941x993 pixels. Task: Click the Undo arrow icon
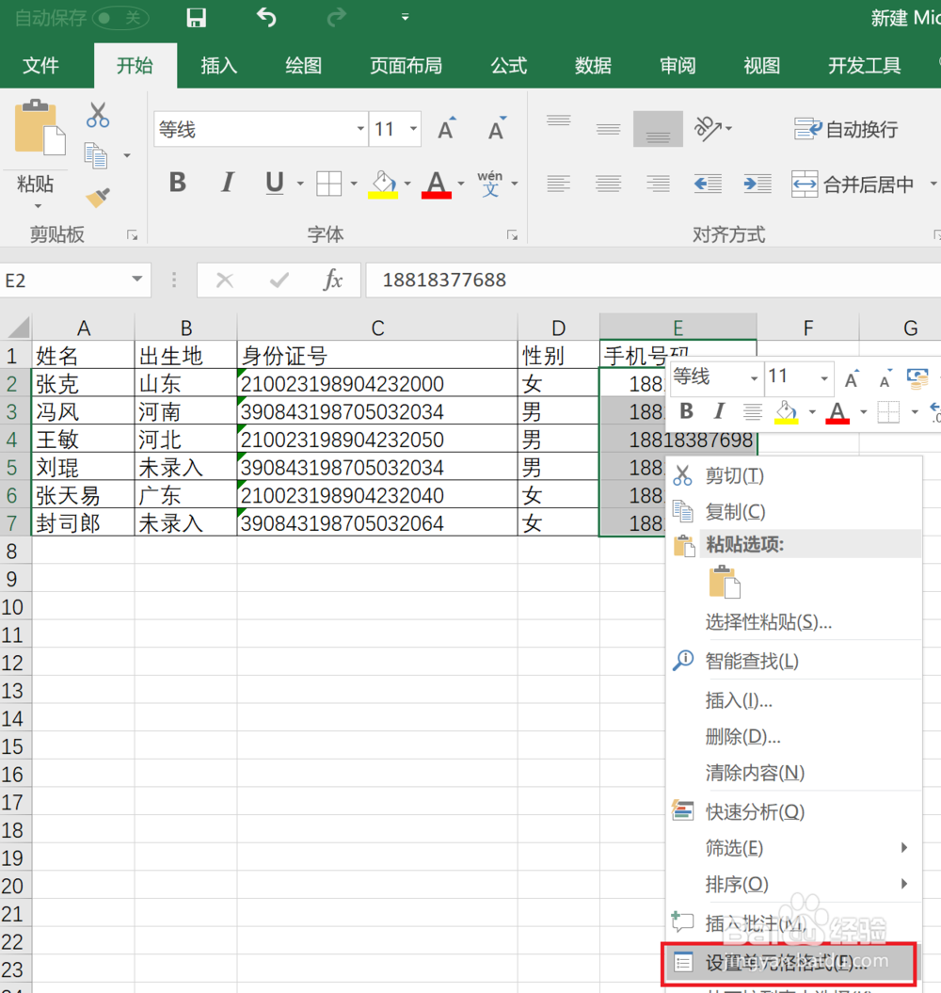click(266, 17)
